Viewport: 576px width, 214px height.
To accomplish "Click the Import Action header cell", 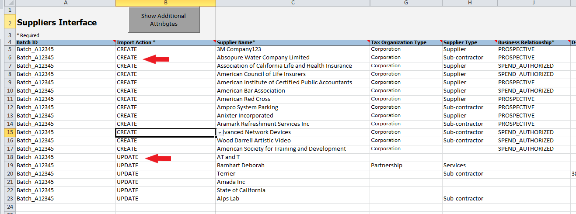I will click(x=166, y=42).
